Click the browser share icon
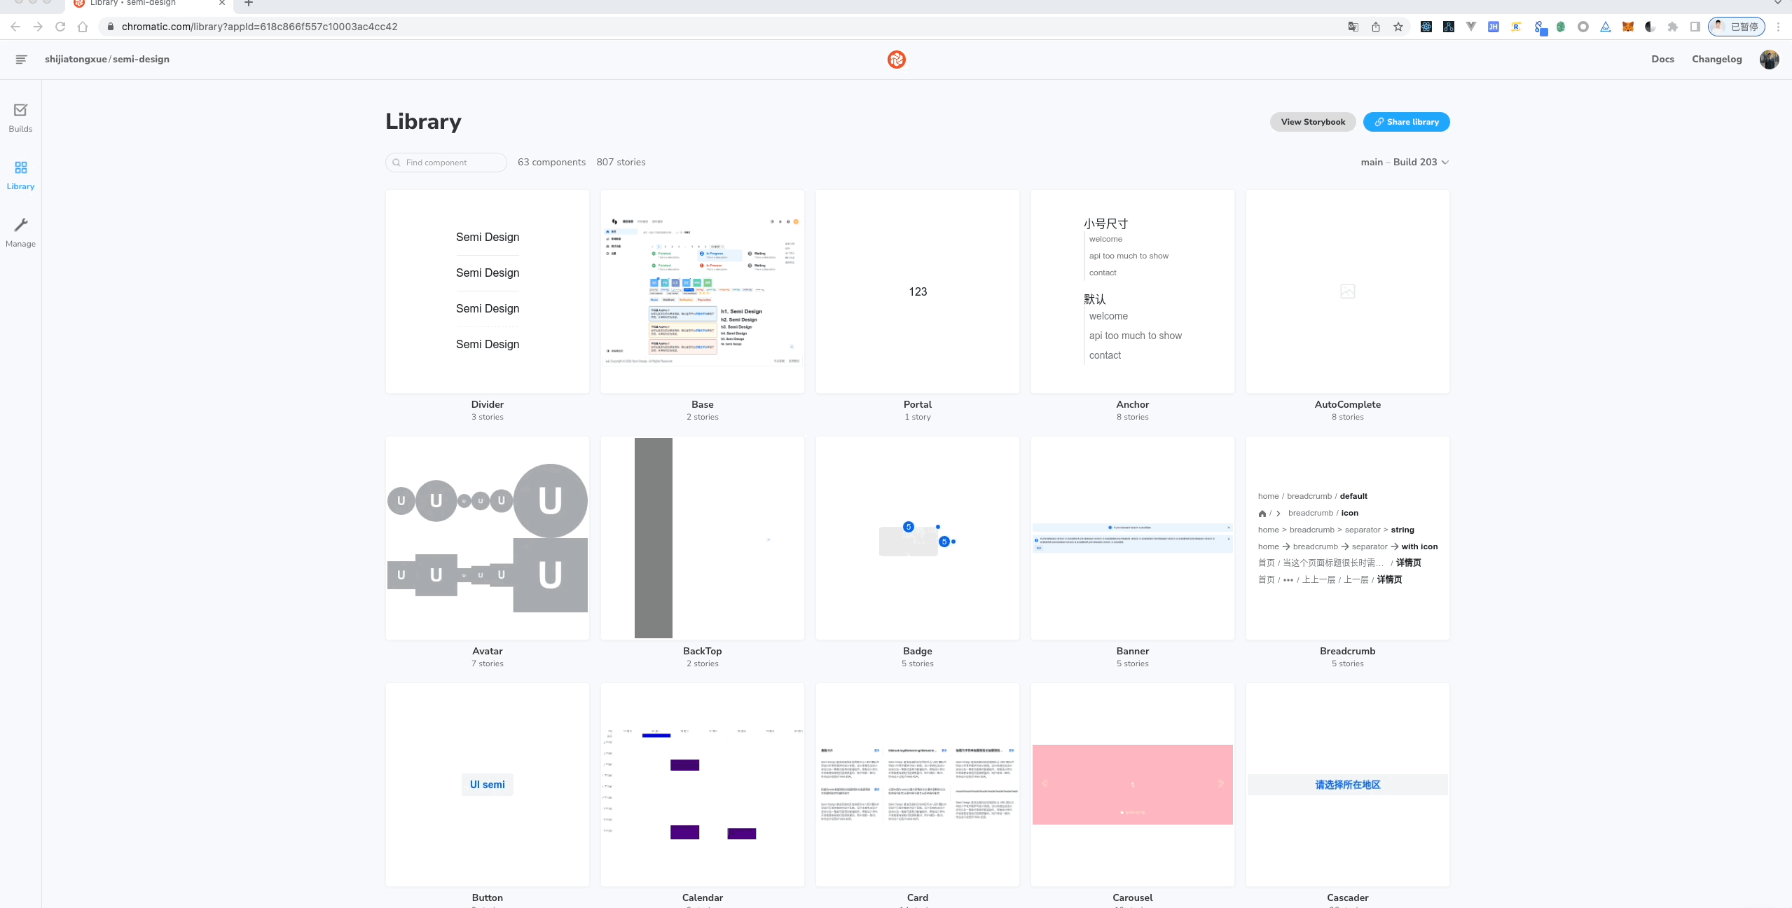Viewport: 1792px width, 908px height. [x=1376, y=27]
